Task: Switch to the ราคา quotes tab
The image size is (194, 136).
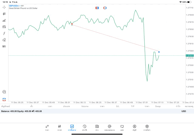Action: click(47, 127)
